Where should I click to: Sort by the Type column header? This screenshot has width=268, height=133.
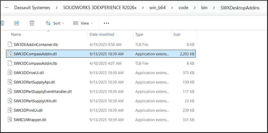point(139,34)
